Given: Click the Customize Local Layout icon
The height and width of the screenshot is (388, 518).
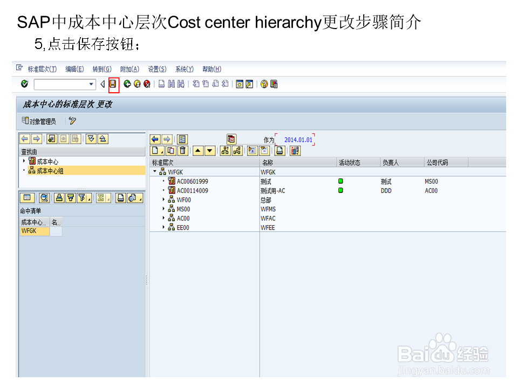Looking at the screenshot, I should 274,84.
